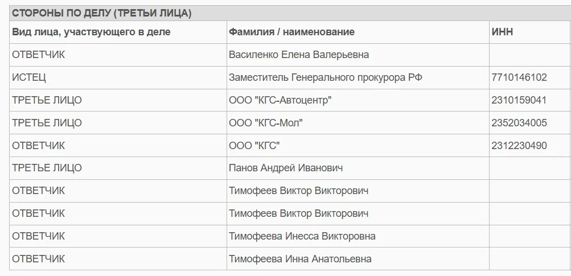The width and height of the screenshot is (571, 276).
Task: Select the ООО "КГС-Мол" entry
Action: [266, 123]
